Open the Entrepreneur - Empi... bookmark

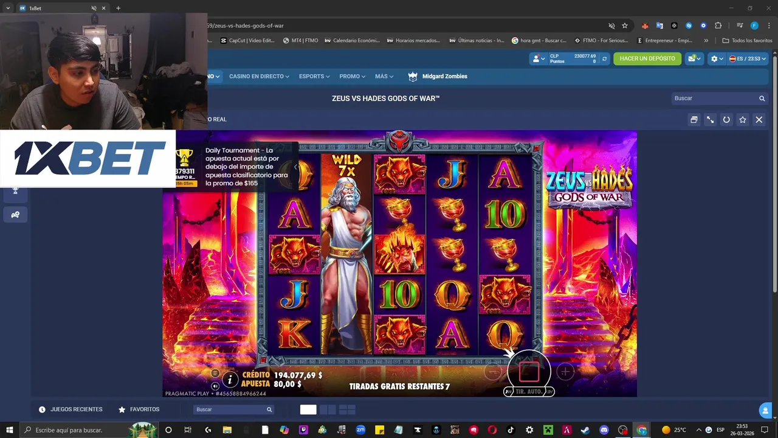pyautogui.click(x=665, y=41)
